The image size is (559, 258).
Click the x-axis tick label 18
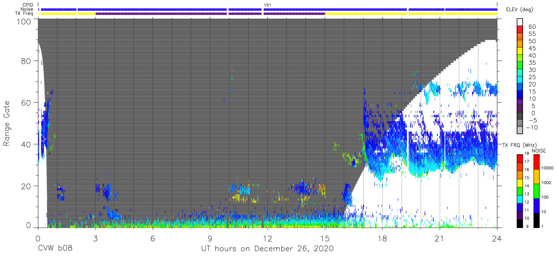click(x=382, y=238)
